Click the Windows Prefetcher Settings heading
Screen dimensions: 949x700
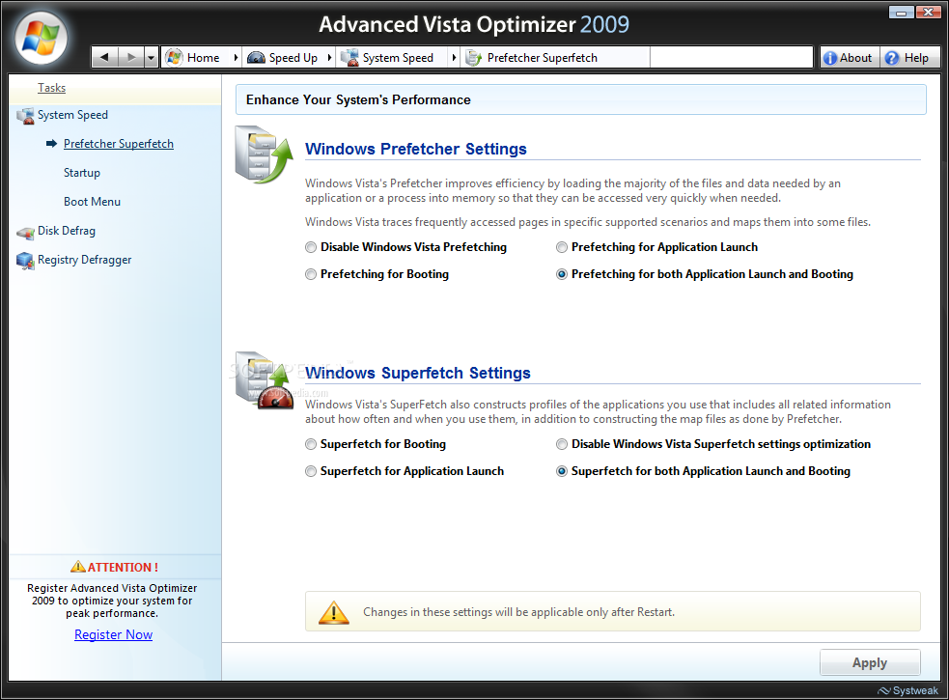[x=416, y=149]
